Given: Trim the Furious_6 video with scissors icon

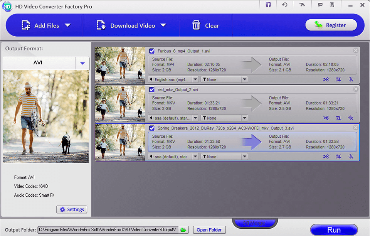Looking at the screenshot, I should [x=326, y=79].
